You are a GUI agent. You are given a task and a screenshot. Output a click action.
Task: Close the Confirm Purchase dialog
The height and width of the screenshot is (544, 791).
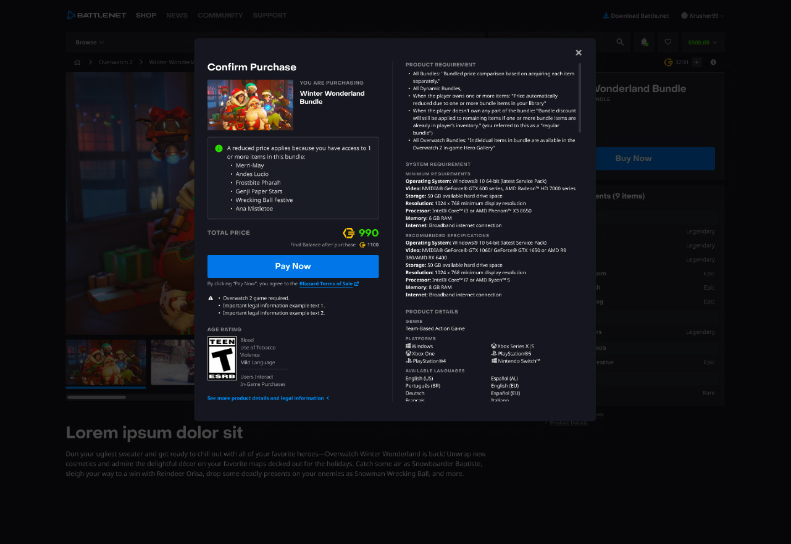pyautogui.click(x=579, y=53)
